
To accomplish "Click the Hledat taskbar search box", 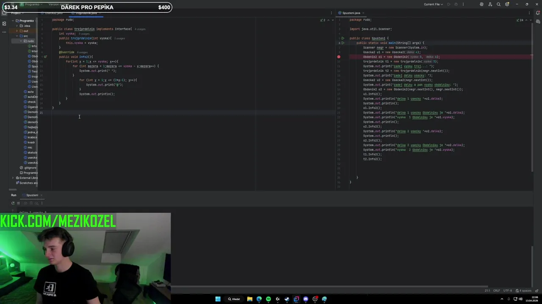I will [x=234, y=299].
